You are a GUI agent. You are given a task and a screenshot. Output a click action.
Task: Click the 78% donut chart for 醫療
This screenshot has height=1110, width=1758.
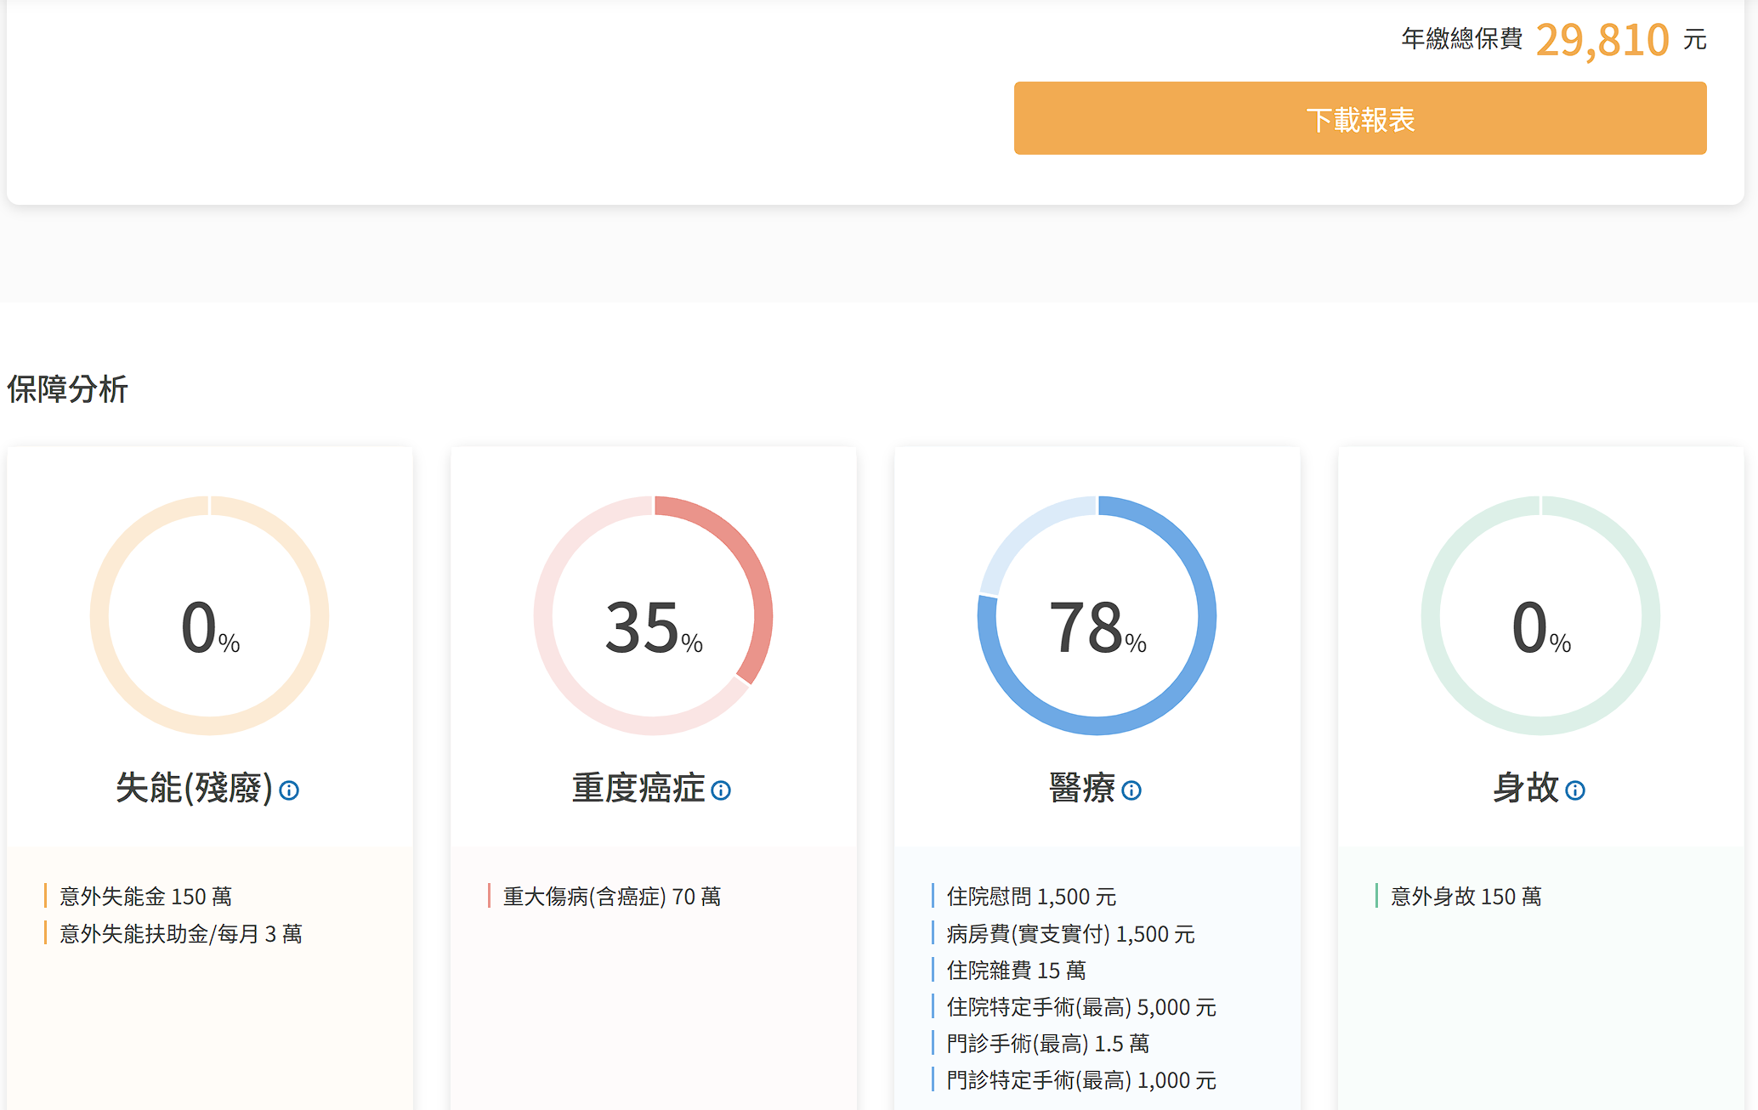tap(1097, 615)
